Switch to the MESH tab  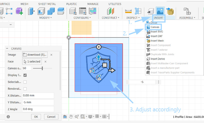(x=24, y=4)
